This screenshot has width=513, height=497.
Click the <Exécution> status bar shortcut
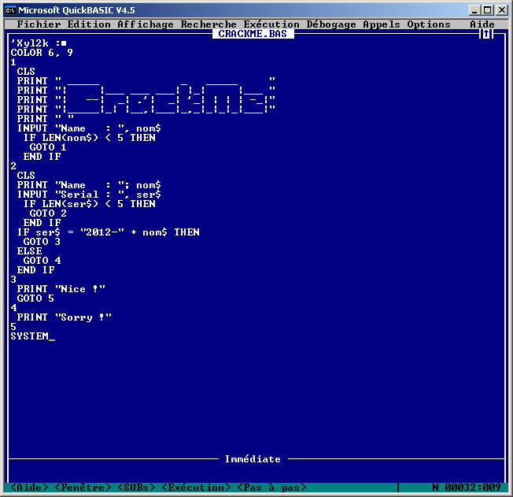[x=196, y=488]
